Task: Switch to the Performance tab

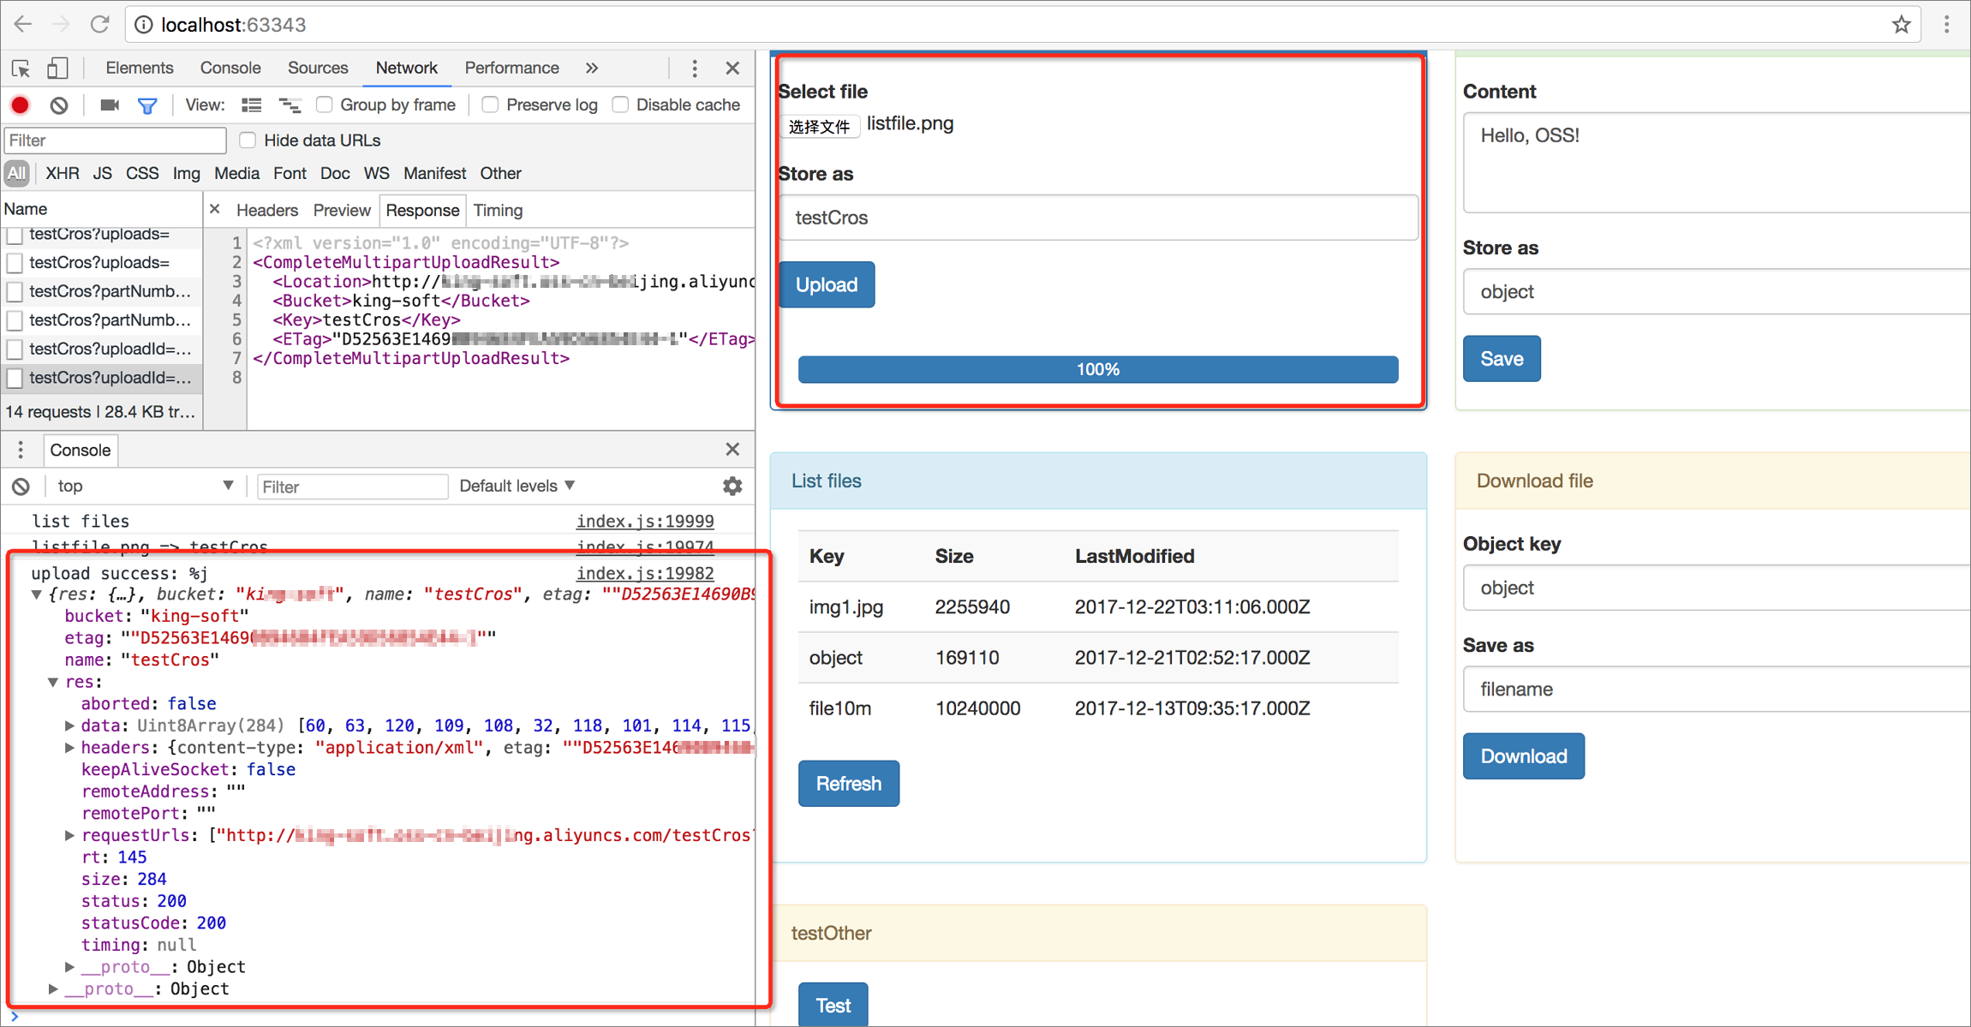Action: 511,68
